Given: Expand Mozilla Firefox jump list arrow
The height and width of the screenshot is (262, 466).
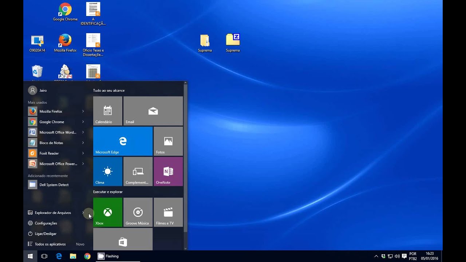Looking at the screenshot, I should pos(83,111).
